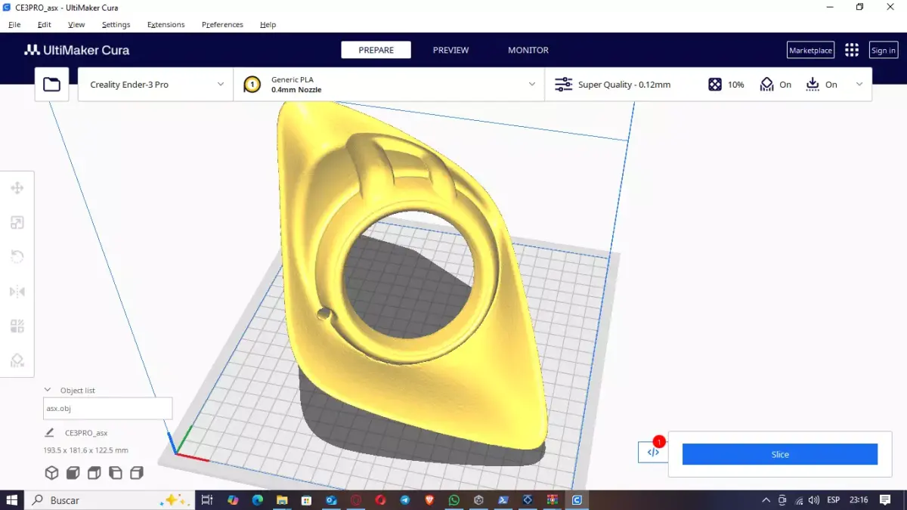This screenshot has width=907, height=510.
Task: Select the Rotate tool
Action: click(x=18, y=256)
